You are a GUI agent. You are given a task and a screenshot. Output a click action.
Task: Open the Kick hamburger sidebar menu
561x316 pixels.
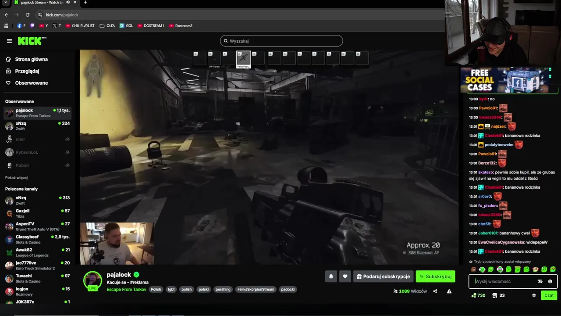click(9, 41)
